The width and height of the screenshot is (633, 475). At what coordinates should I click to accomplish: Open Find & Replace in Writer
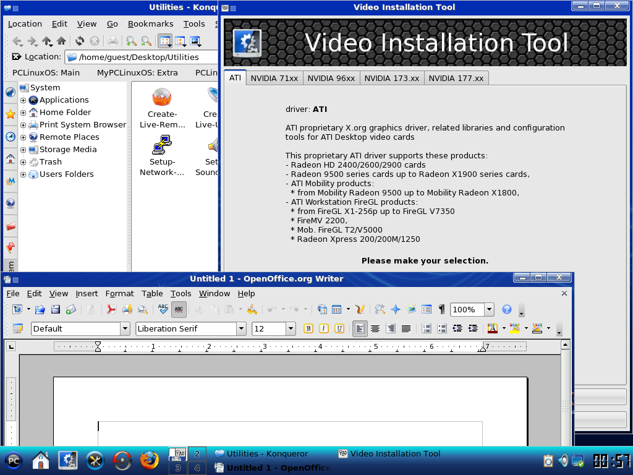point(380,309)
